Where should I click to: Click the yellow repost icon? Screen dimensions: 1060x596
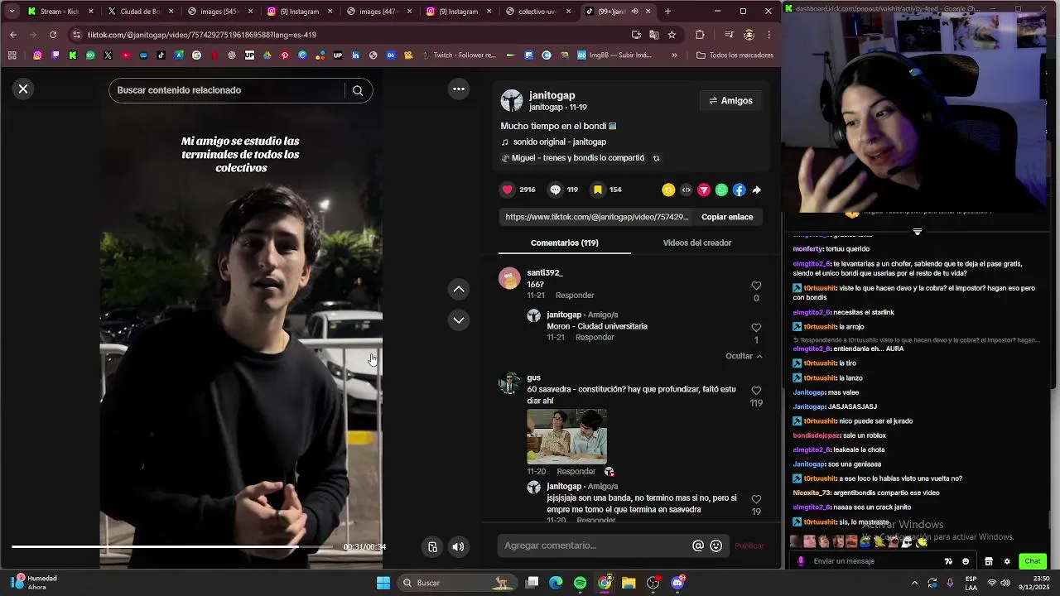668,190
